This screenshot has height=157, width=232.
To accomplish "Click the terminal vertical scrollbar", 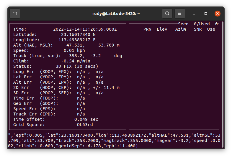I will point(223,84).
